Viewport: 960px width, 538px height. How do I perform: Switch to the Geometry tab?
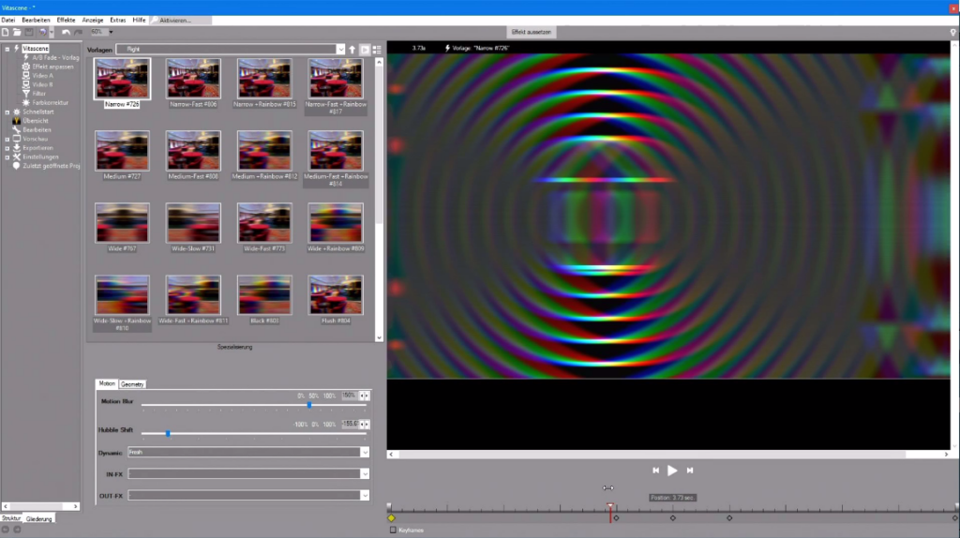[132, 383]
